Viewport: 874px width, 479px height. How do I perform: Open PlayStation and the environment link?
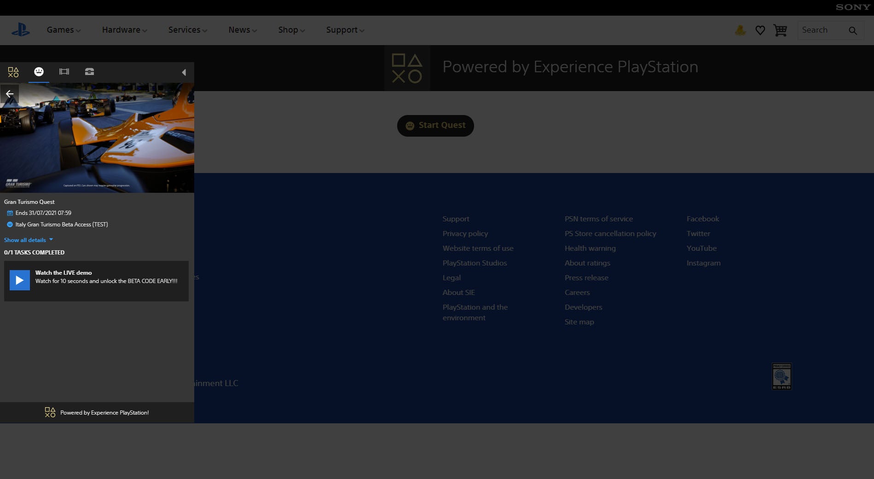pyautogui.click(x=475, y=312)
